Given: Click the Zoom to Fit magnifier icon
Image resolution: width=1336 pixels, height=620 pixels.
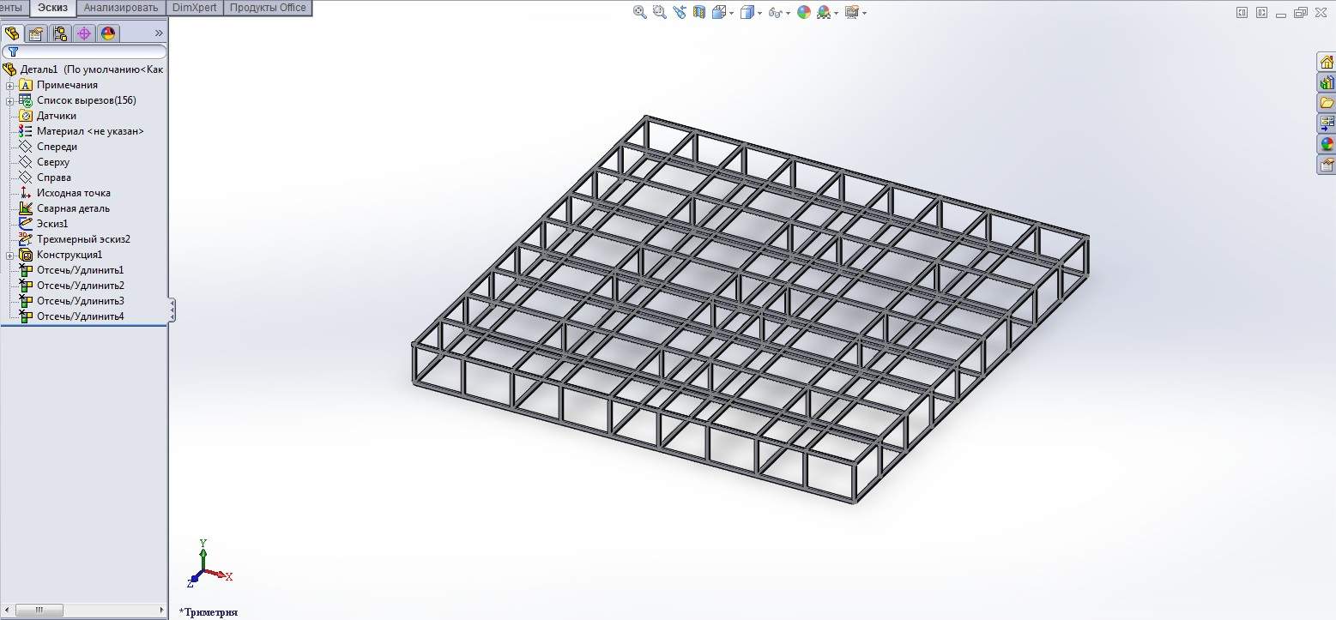Looking at the screenshot, I should tap(639, 12).
